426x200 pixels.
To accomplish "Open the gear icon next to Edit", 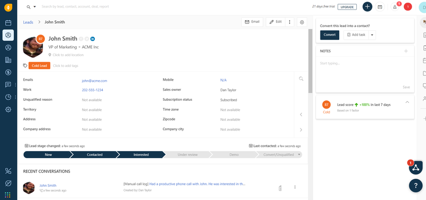I will coord(302,22).
